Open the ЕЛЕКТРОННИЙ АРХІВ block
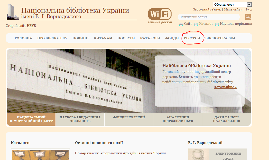Viewport: 269px width, 160px height. coord(228,155)
